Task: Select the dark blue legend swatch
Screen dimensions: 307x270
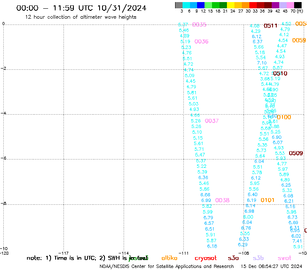Action: point(201,5)
